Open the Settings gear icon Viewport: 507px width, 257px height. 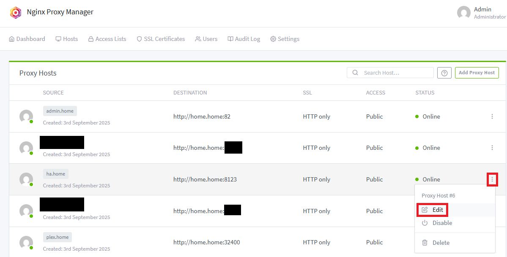tap(273, 39)
